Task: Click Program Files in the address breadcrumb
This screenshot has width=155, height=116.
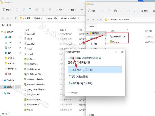Action: [x=52, y=18]
